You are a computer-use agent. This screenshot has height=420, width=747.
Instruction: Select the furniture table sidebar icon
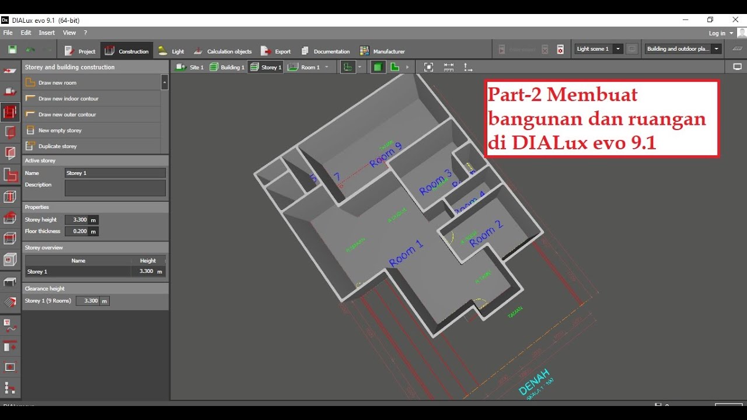coord(10,282)
